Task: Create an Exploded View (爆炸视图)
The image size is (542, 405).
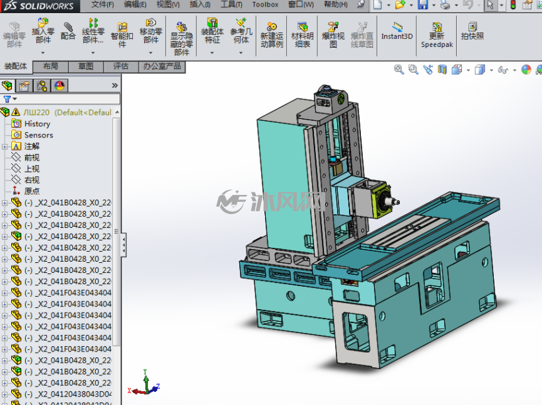Action: coord(333,34)
